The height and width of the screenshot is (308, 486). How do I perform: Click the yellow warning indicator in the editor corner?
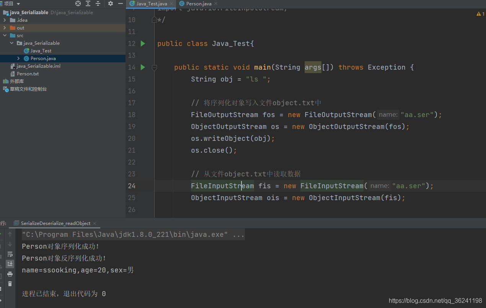(480, 14)
